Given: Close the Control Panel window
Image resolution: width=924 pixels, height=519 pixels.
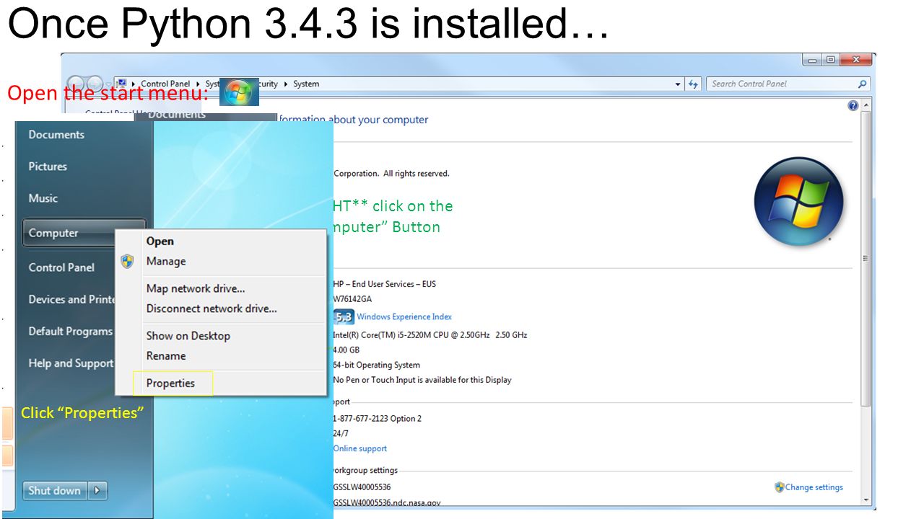Looking at the screenshot, I should [x=855, y=61].
